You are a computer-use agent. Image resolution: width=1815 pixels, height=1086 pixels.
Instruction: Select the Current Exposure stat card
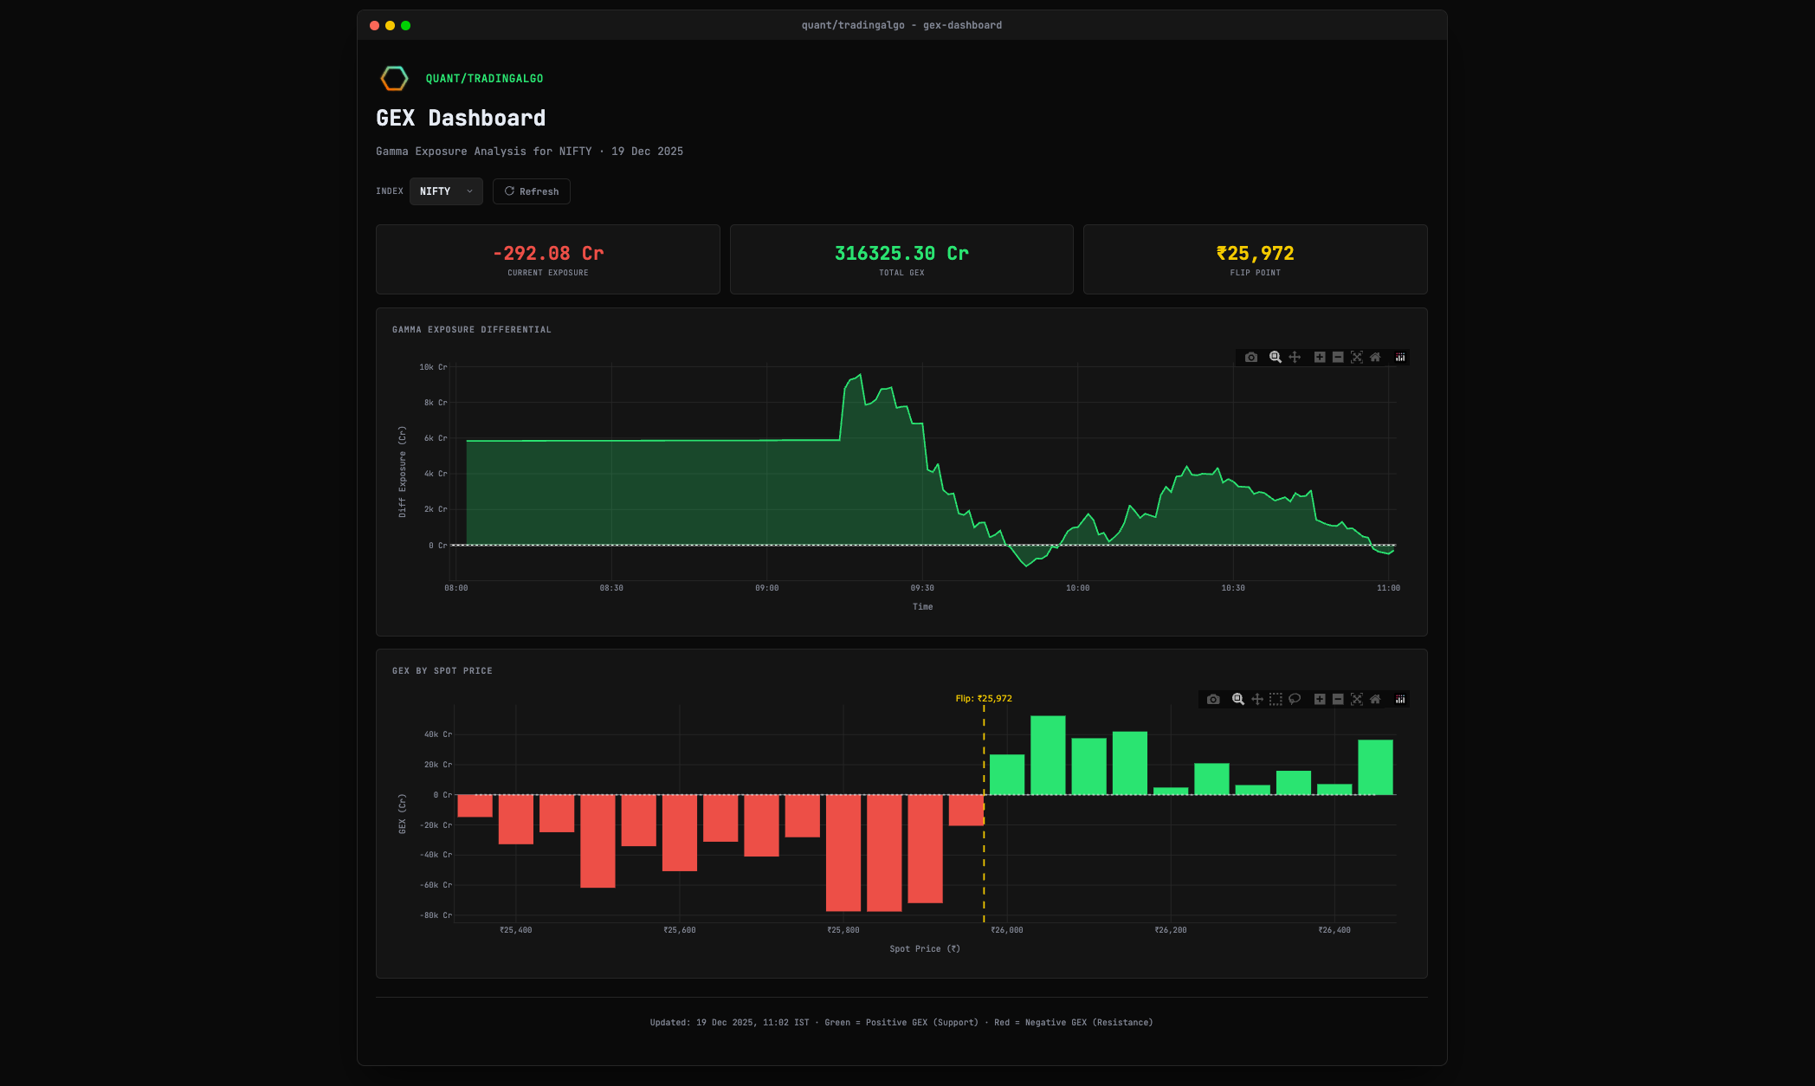(x=547, y=259)
